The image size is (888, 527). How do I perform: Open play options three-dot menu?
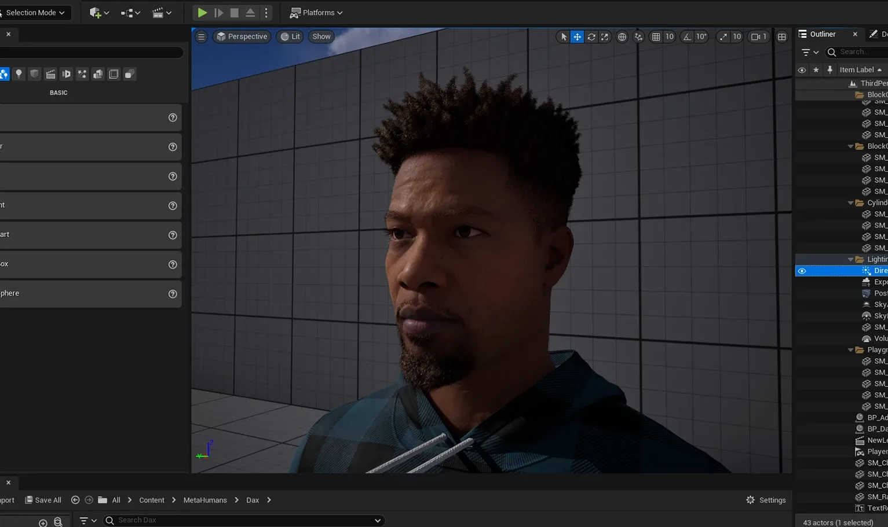(x=266, y=12)
